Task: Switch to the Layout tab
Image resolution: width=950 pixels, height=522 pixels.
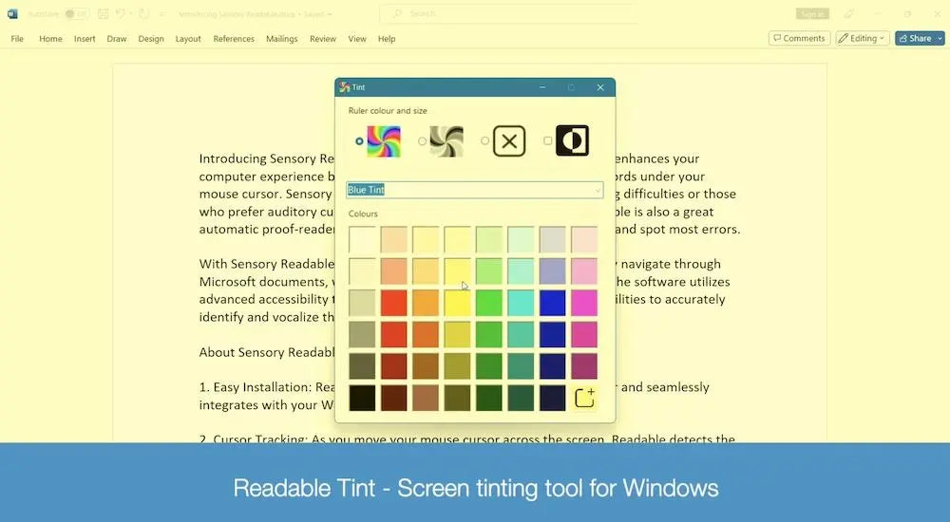Action: [x=188, y=39]
